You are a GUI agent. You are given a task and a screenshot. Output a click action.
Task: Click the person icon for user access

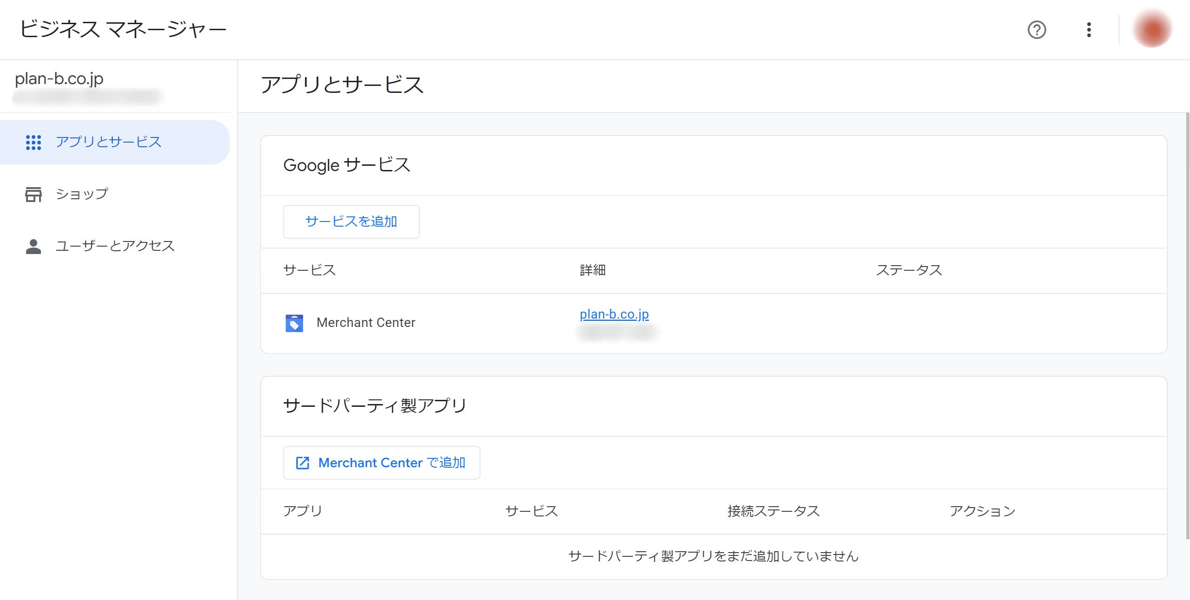[33, 246]
